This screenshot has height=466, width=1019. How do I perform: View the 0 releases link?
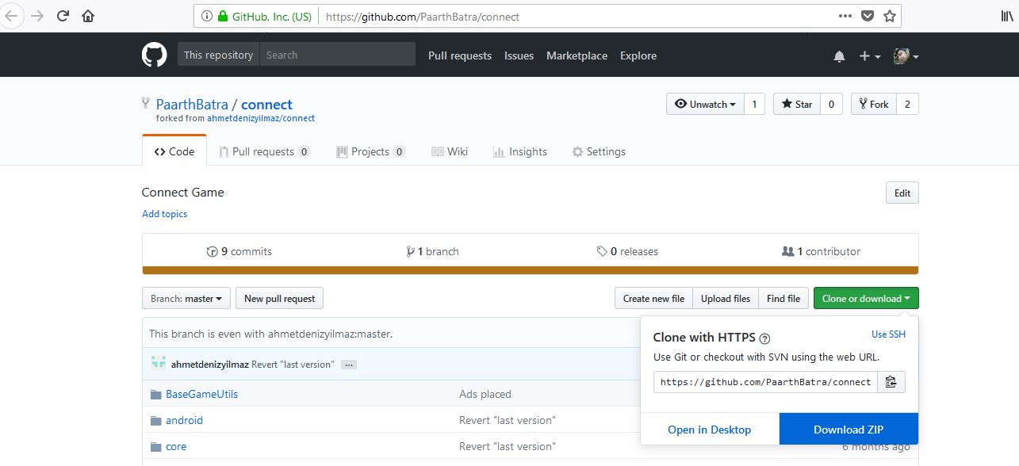pos(627,251)
